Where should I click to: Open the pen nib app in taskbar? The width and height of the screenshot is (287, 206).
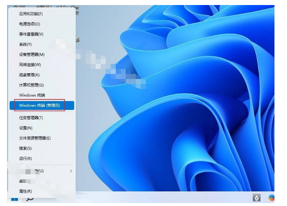pos(257,198)
